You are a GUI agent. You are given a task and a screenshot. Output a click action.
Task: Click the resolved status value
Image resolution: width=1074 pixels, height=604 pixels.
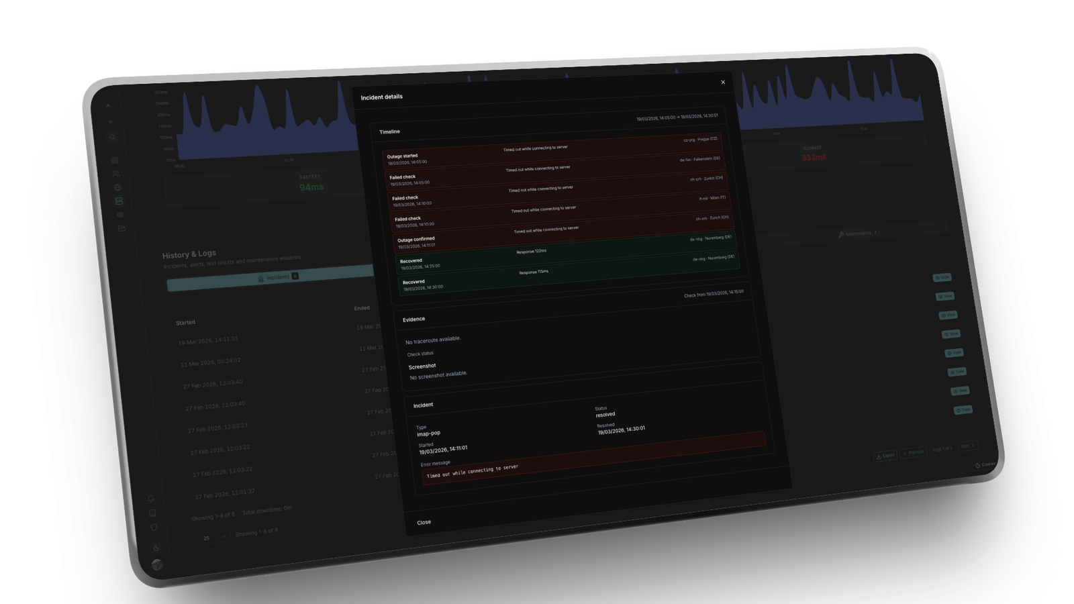tap(605, 414)
